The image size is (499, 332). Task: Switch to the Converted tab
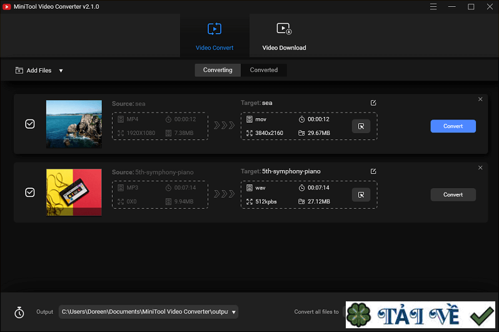tap(263, 70)
